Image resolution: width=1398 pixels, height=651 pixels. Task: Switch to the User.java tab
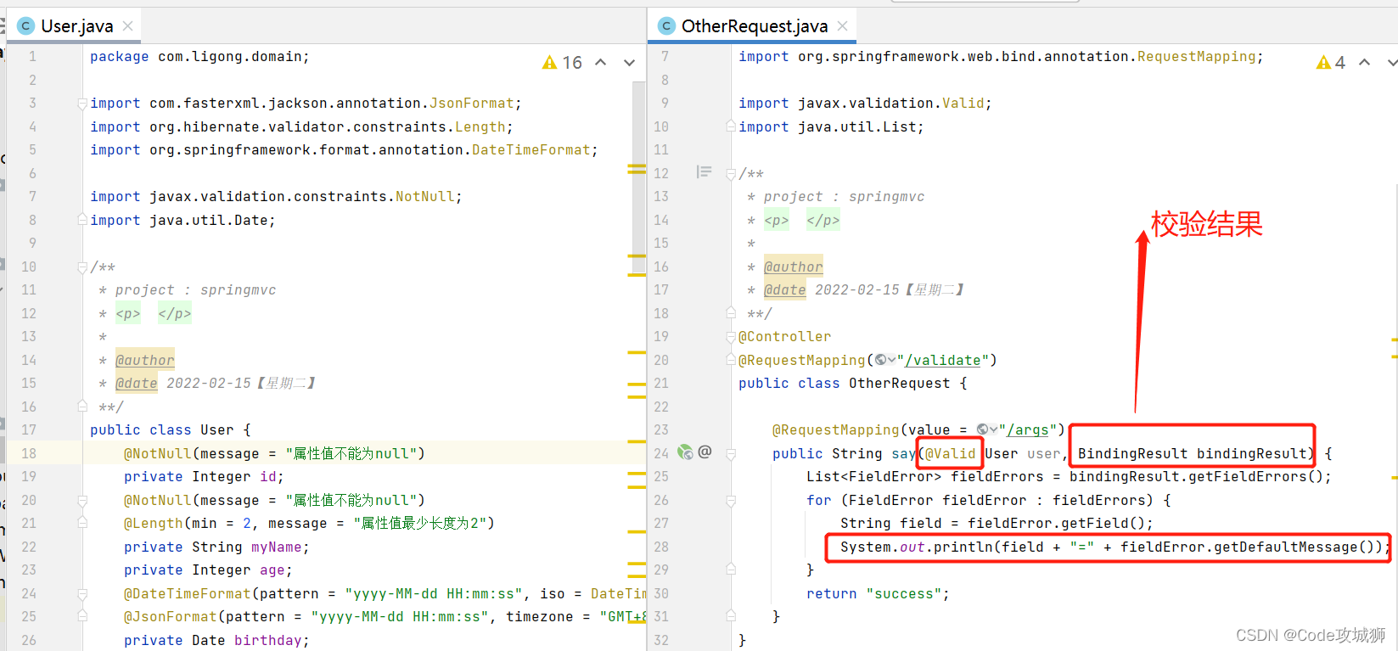point(76,26)
